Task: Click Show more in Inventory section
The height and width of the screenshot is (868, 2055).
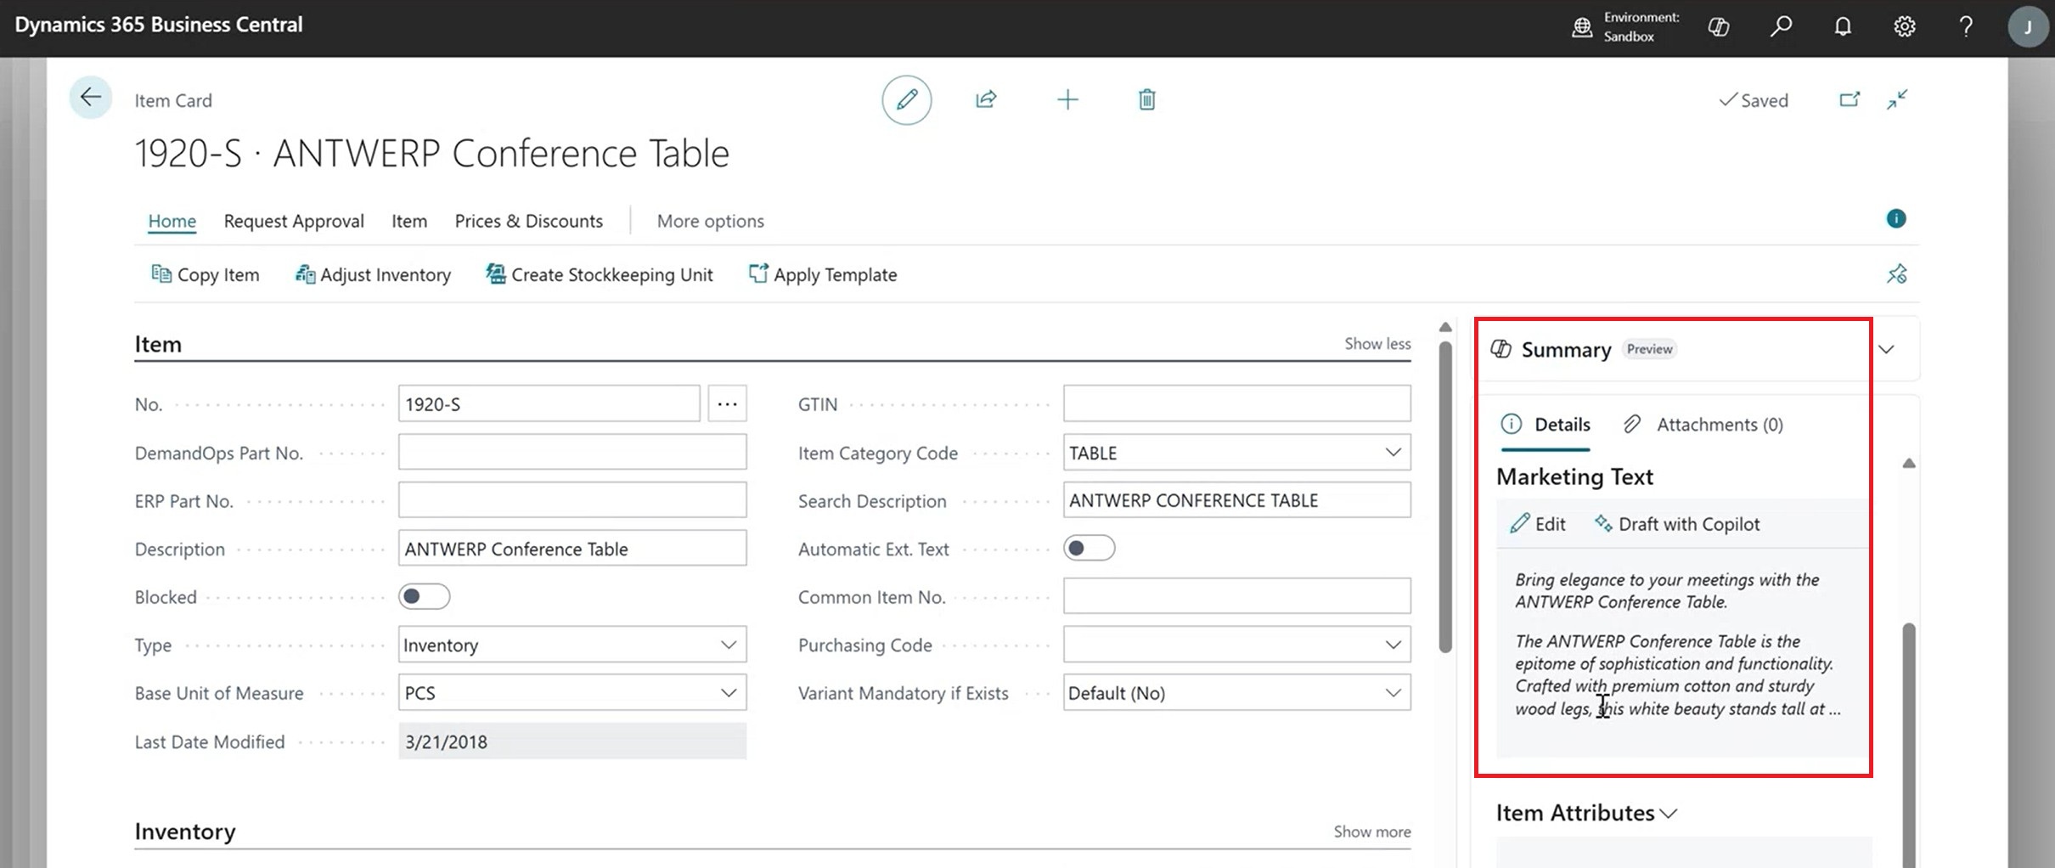Action: point(1371,831)
